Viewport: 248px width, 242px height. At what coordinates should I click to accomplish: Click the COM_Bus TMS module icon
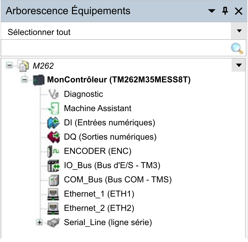click(x=54, y=180)
